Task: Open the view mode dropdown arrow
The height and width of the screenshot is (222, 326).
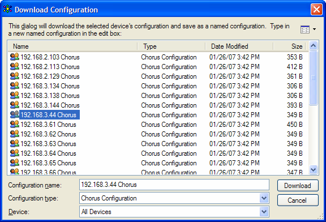Action: pyautogui.click(x=314, y=29)
